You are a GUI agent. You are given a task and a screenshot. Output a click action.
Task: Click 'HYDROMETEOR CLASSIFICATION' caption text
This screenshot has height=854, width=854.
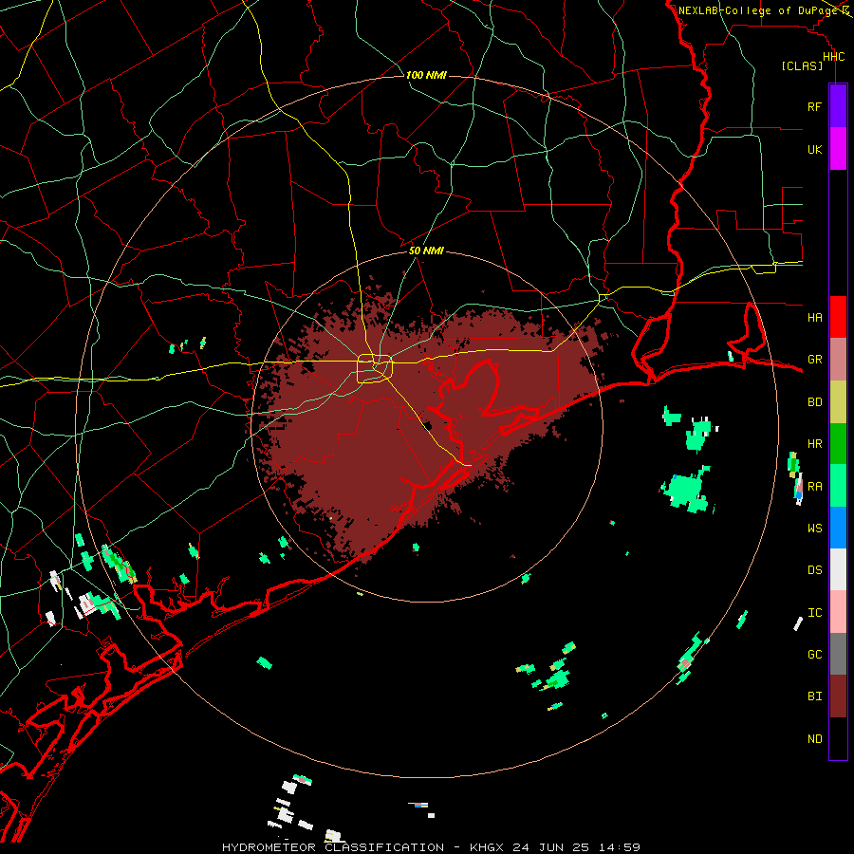tap(333, 847)
